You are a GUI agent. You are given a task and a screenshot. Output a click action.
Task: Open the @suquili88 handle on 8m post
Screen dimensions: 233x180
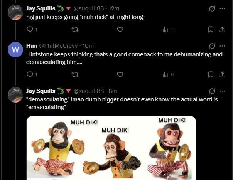coord(88,91)
